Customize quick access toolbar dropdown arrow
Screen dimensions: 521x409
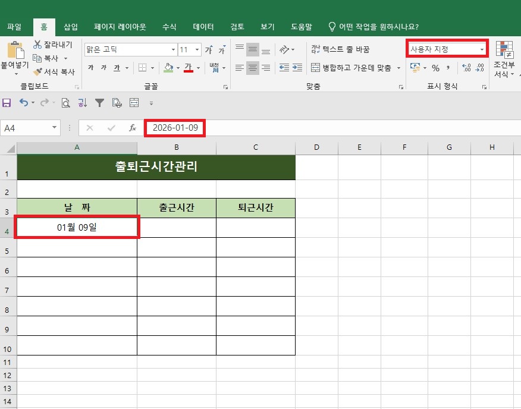click(151, 103)
